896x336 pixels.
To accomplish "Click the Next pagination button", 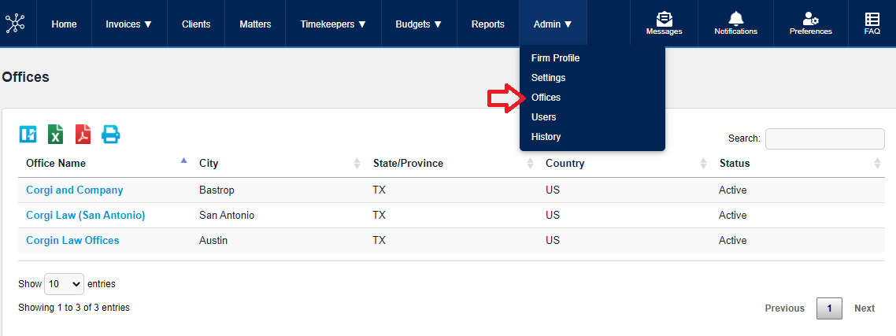I will click(864, 308).
